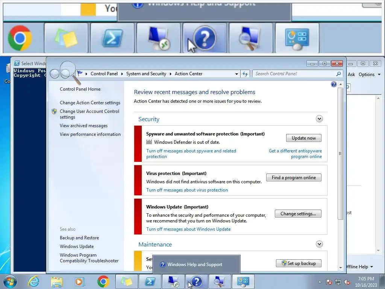Open help with blue question mark icon
This screenshot has height=289, width=385.
(x=334, y=85)
